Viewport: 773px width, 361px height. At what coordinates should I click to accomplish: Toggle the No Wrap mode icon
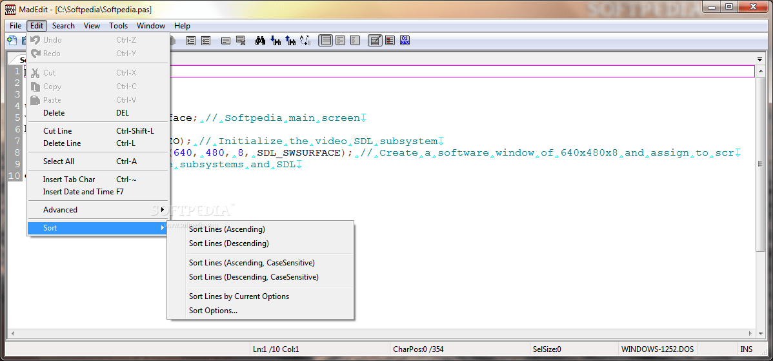point(325,41)
